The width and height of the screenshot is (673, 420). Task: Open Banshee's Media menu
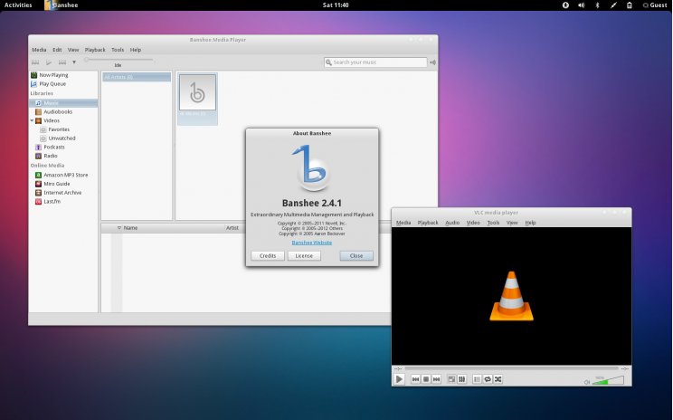click(39, 50)
